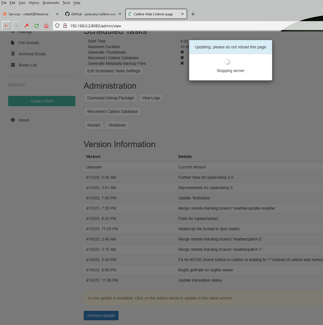This screenshot has height=325, width=323.
Task: Select the Ratings star icon
Action: (x=13, y=32)
